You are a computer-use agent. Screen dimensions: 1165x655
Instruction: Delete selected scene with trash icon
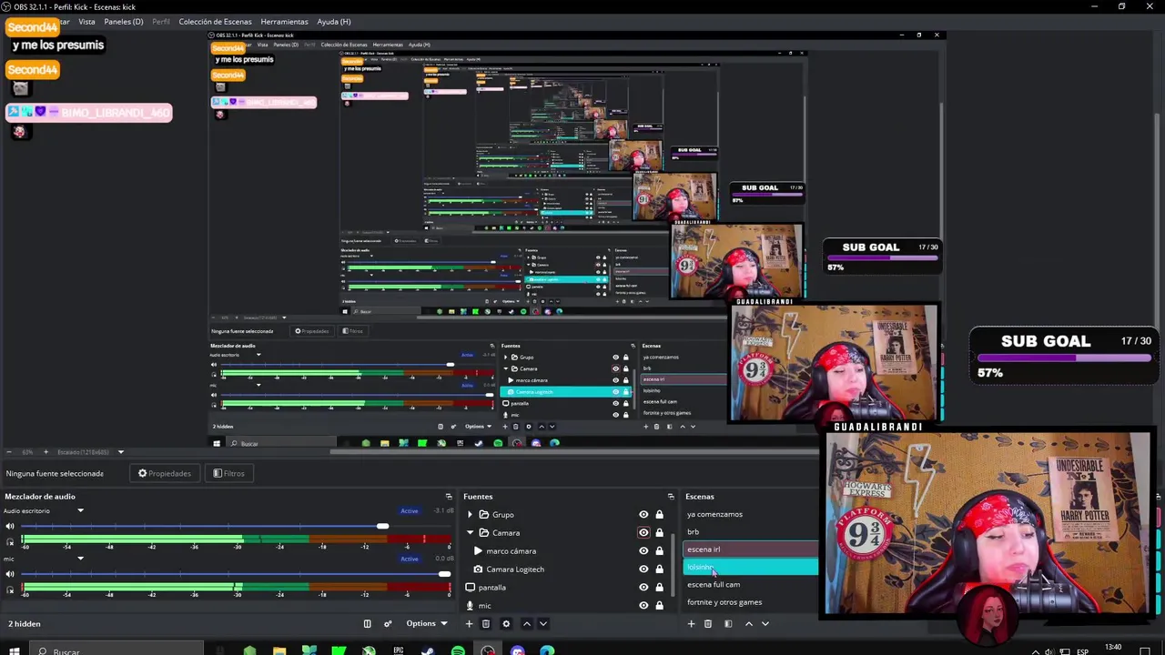pos(707,624)
